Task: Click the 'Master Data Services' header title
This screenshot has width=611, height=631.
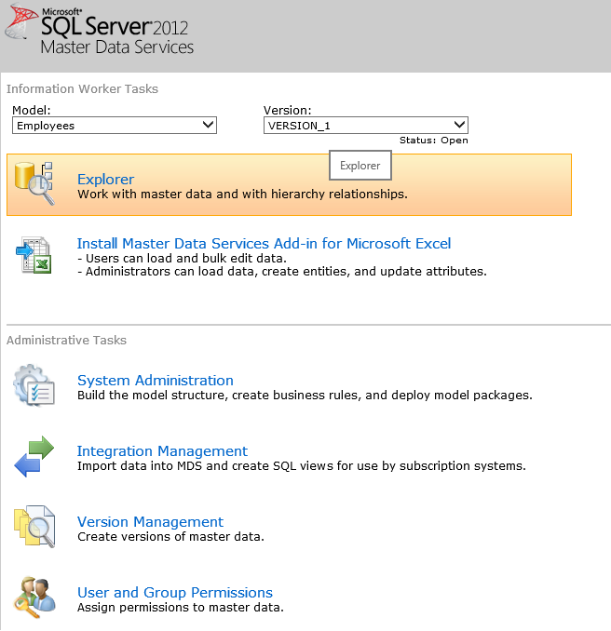Action: point(117,47)
